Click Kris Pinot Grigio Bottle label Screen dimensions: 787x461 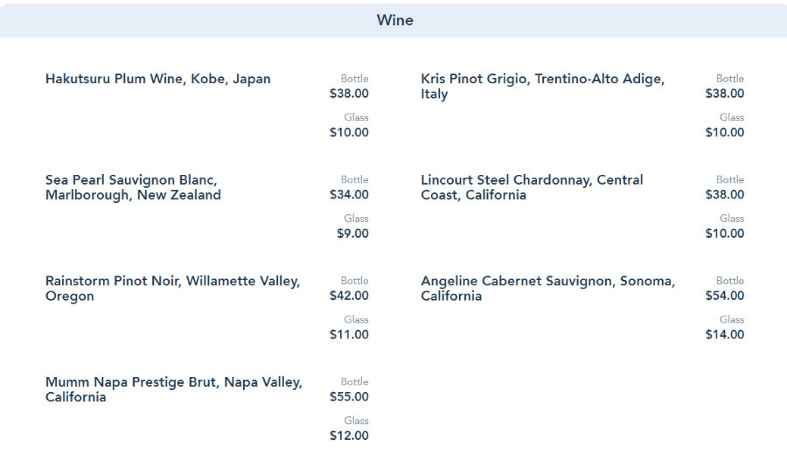pyautogui.click(x=730, y=79)
